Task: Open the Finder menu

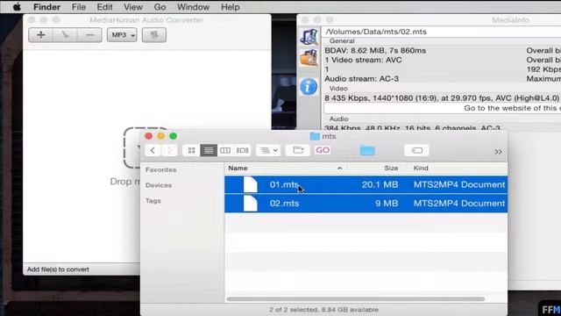Action: tap(46, 7)
